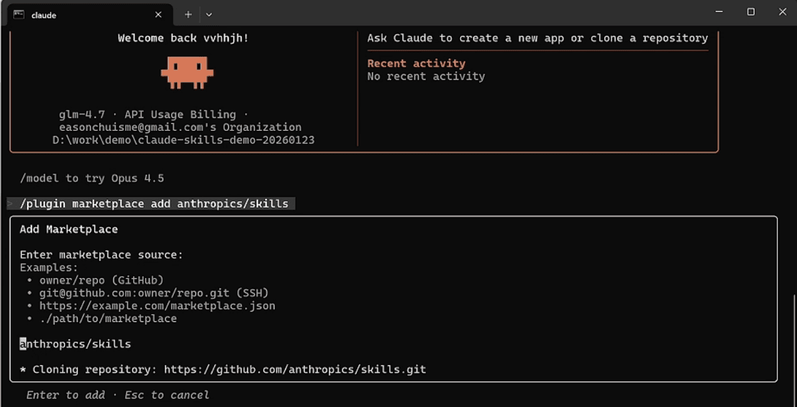Close the terminal window
797x407 pixels.
pos(782,12)
